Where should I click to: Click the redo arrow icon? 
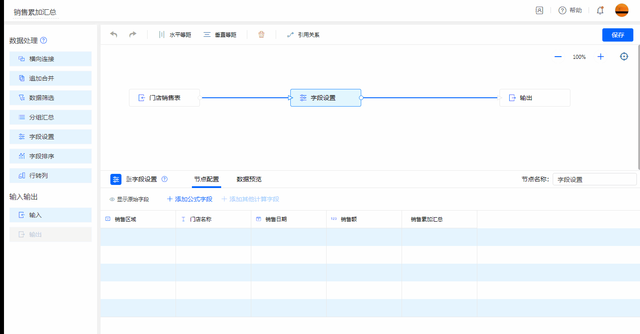click(x=133, y=35)
